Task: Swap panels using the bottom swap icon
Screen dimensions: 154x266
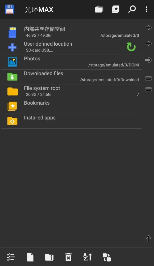Action: [107, 257]
